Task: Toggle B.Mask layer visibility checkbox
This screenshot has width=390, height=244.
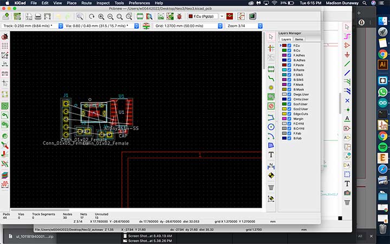Action: 289,89
